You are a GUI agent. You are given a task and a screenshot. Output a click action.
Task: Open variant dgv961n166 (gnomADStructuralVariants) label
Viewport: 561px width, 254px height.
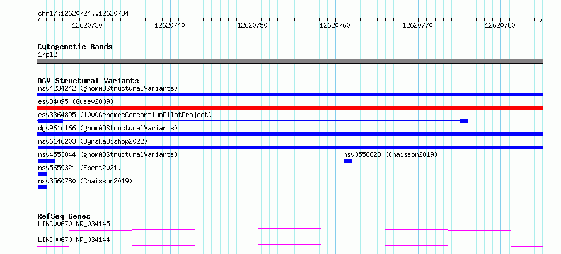pos(108,128)
